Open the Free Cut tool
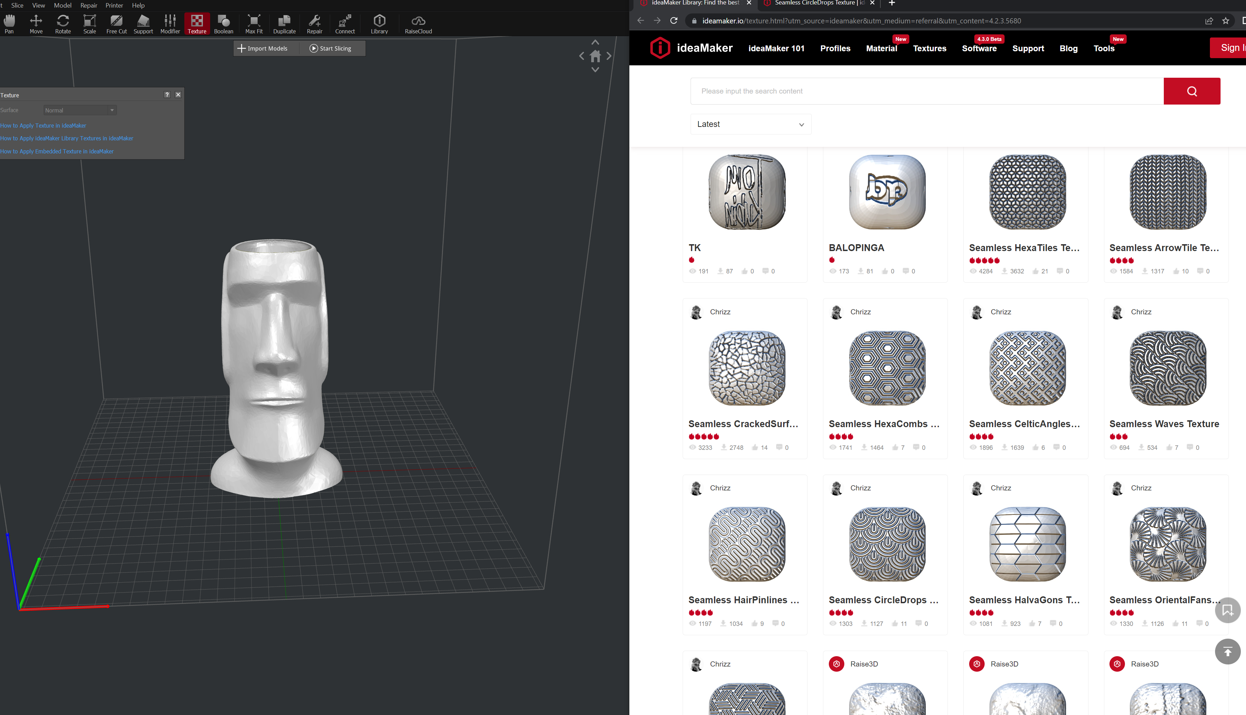1246x715 pixels. pyautogui.click(x=116, y=24)
